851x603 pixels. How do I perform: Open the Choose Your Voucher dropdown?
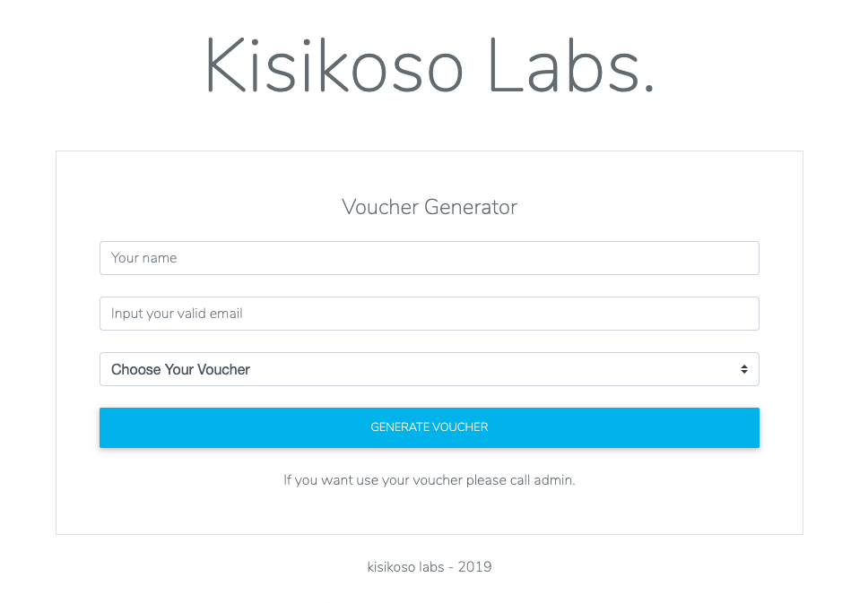coord(430,369)
